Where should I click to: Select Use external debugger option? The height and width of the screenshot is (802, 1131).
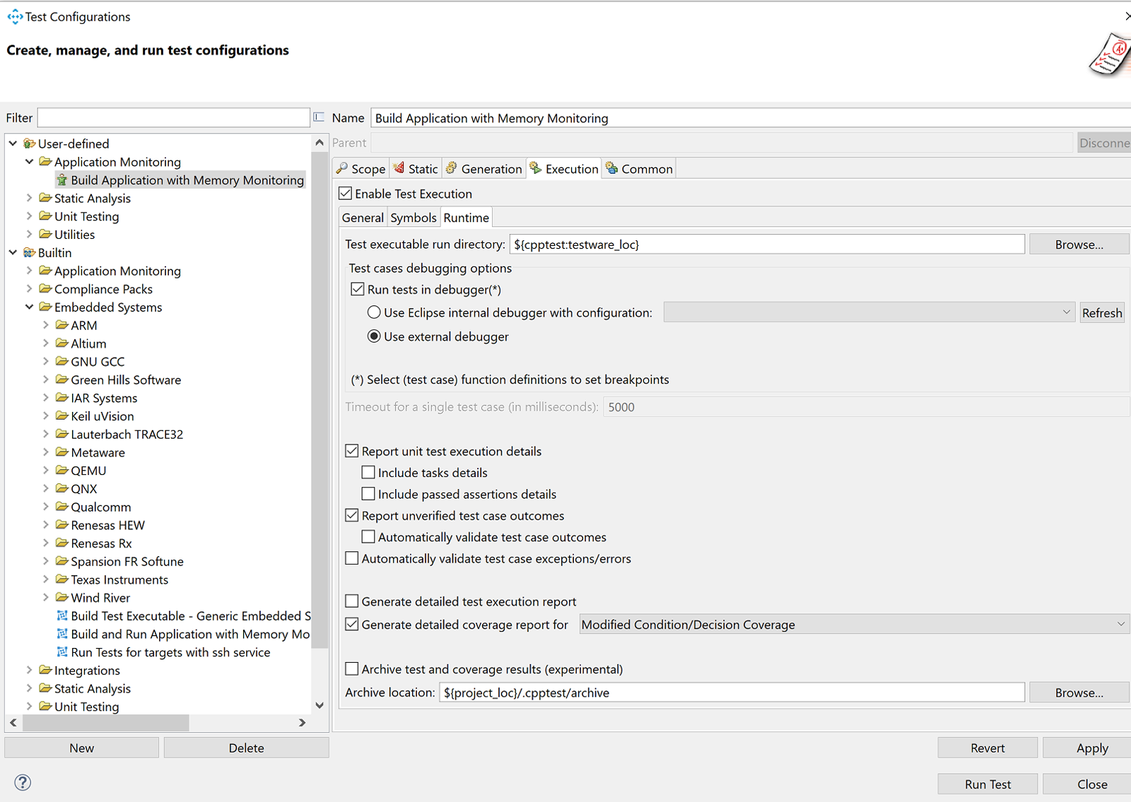(x=374, y=336)
